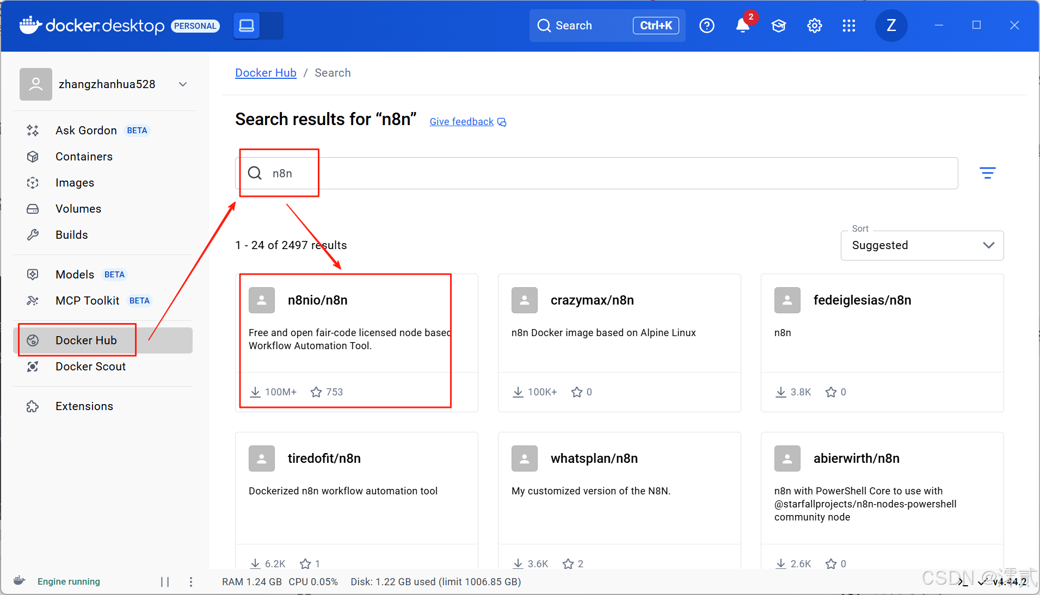Click the Extensions puzzle icon

tap(33, 406)
